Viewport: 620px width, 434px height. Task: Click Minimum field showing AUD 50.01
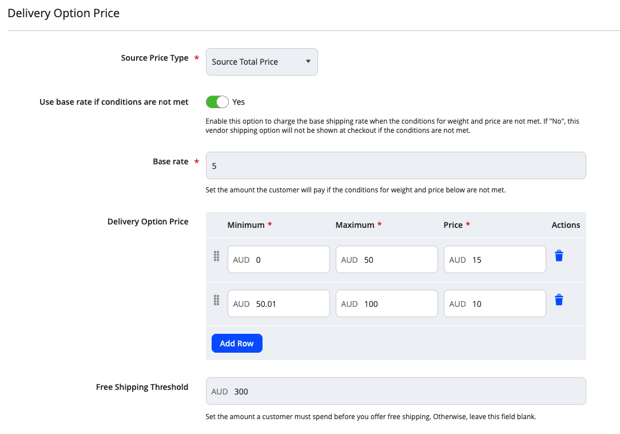click(x=290, y=304)
